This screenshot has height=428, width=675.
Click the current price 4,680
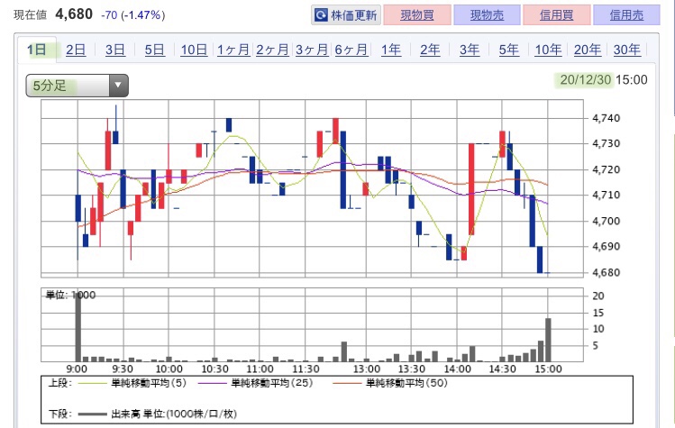point(74,14)
